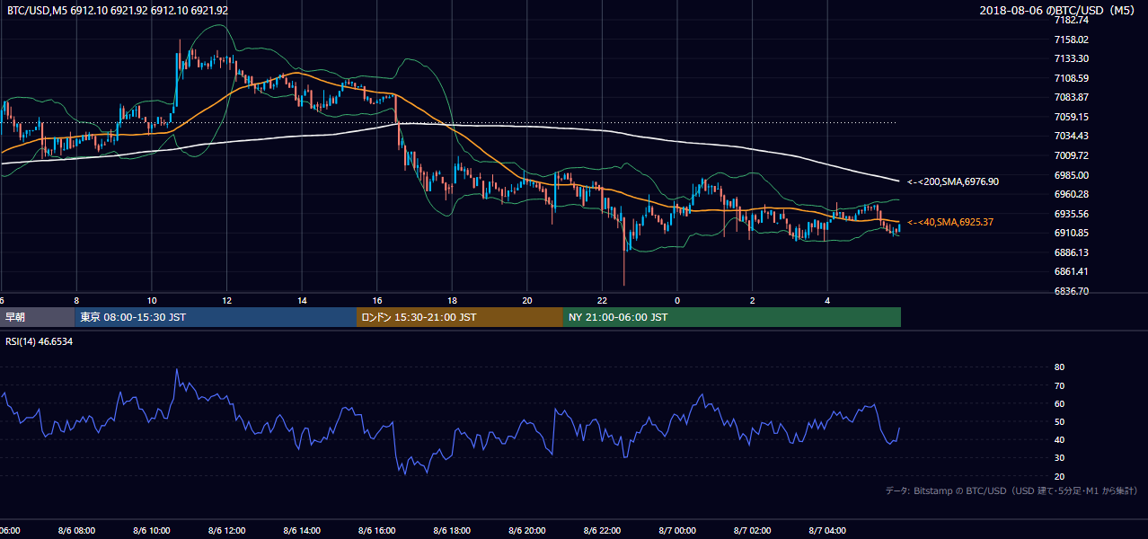
Task: Select RSI scale value 20
Action: coord(1060,476)
